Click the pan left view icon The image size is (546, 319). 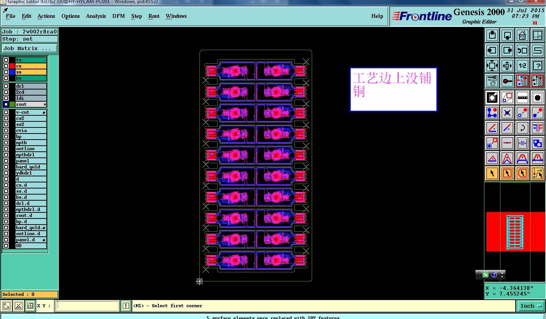[x=492, y=50]
